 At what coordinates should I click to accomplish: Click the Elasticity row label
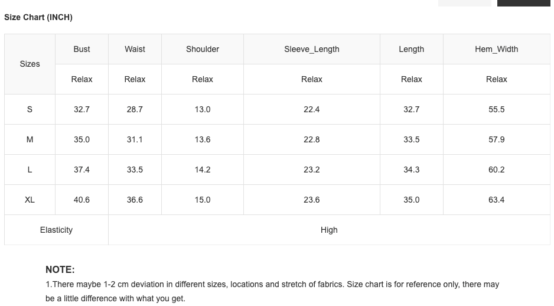tap(56, 230)
